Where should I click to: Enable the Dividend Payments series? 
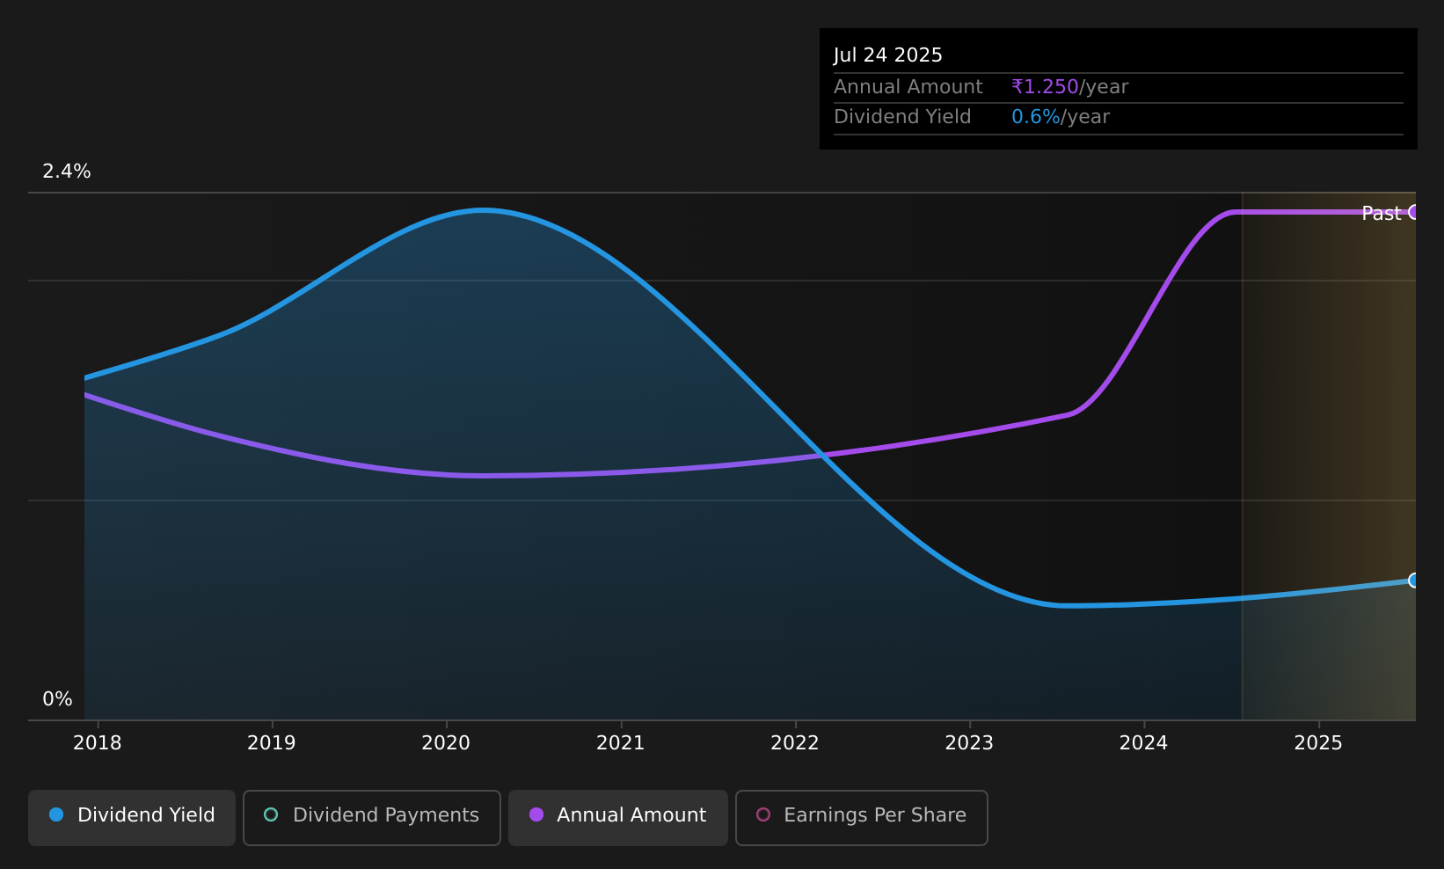pos(372,818)
